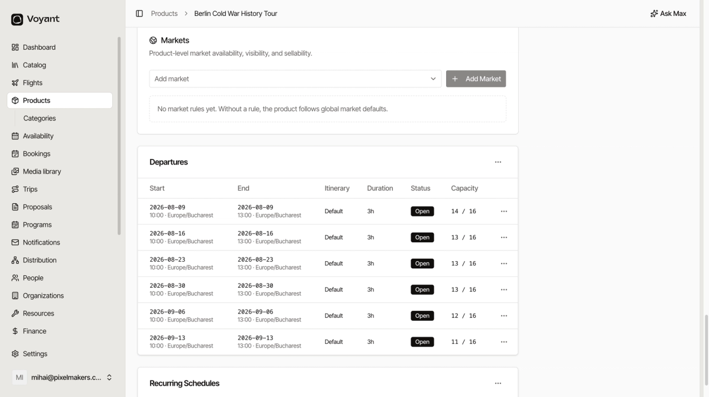Viewport: 709px width, 397px height.
Task: Open row actions for the 2026-08-23 departure
Action: (x=504, y=263)
